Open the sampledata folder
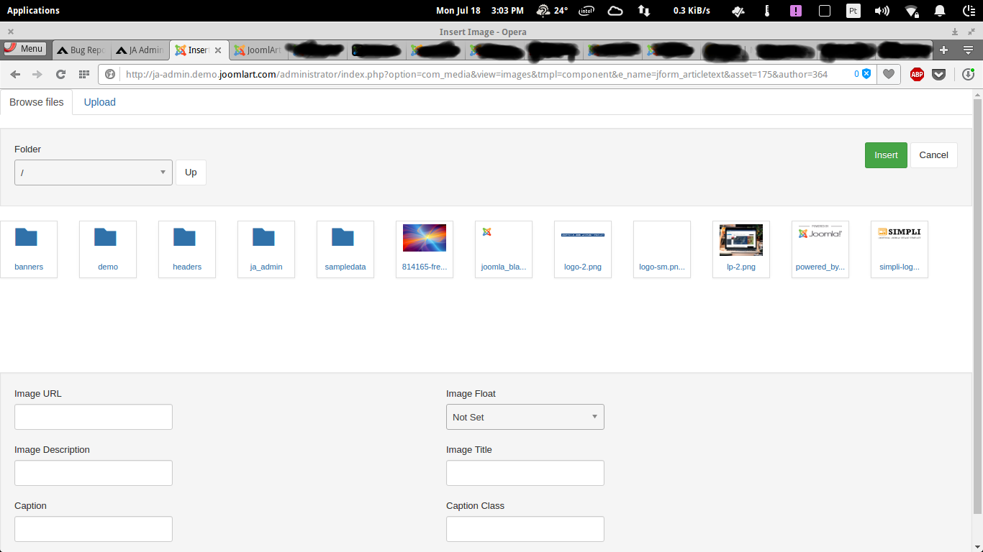 345,249
